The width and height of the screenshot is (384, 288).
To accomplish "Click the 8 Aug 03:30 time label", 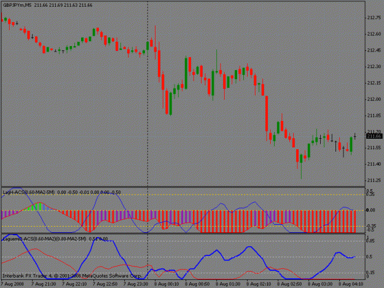I will click(320, 284).
